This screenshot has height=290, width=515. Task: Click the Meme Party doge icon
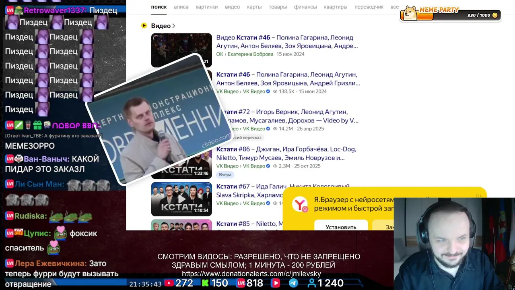click(x=411, y=13)
